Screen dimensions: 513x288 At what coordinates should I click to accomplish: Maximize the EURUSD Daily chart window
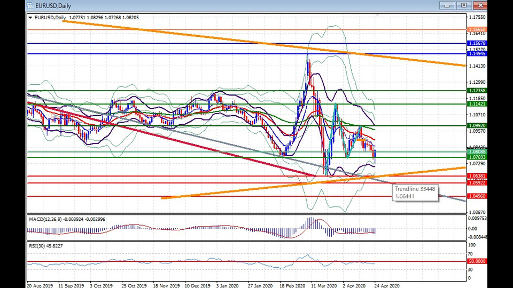[464, 5]
